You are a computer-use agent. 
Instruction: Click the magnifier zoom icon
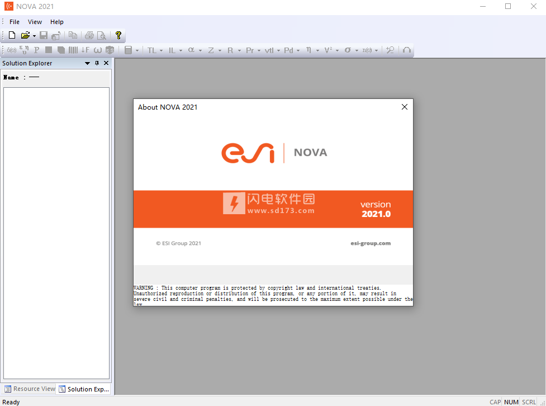coord(390,50)
